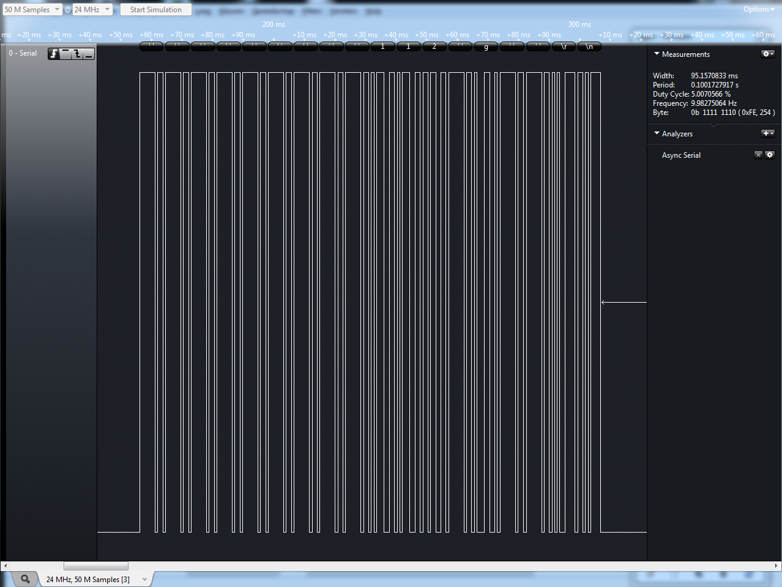The image size is (782, 587).
Task: Click the Start Simulation button
Action: pos(155,9)
